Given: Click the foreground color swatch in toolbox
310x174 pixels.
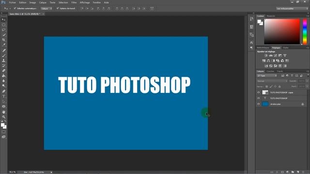Looking at the screenshot, I should tap(2, 125).
